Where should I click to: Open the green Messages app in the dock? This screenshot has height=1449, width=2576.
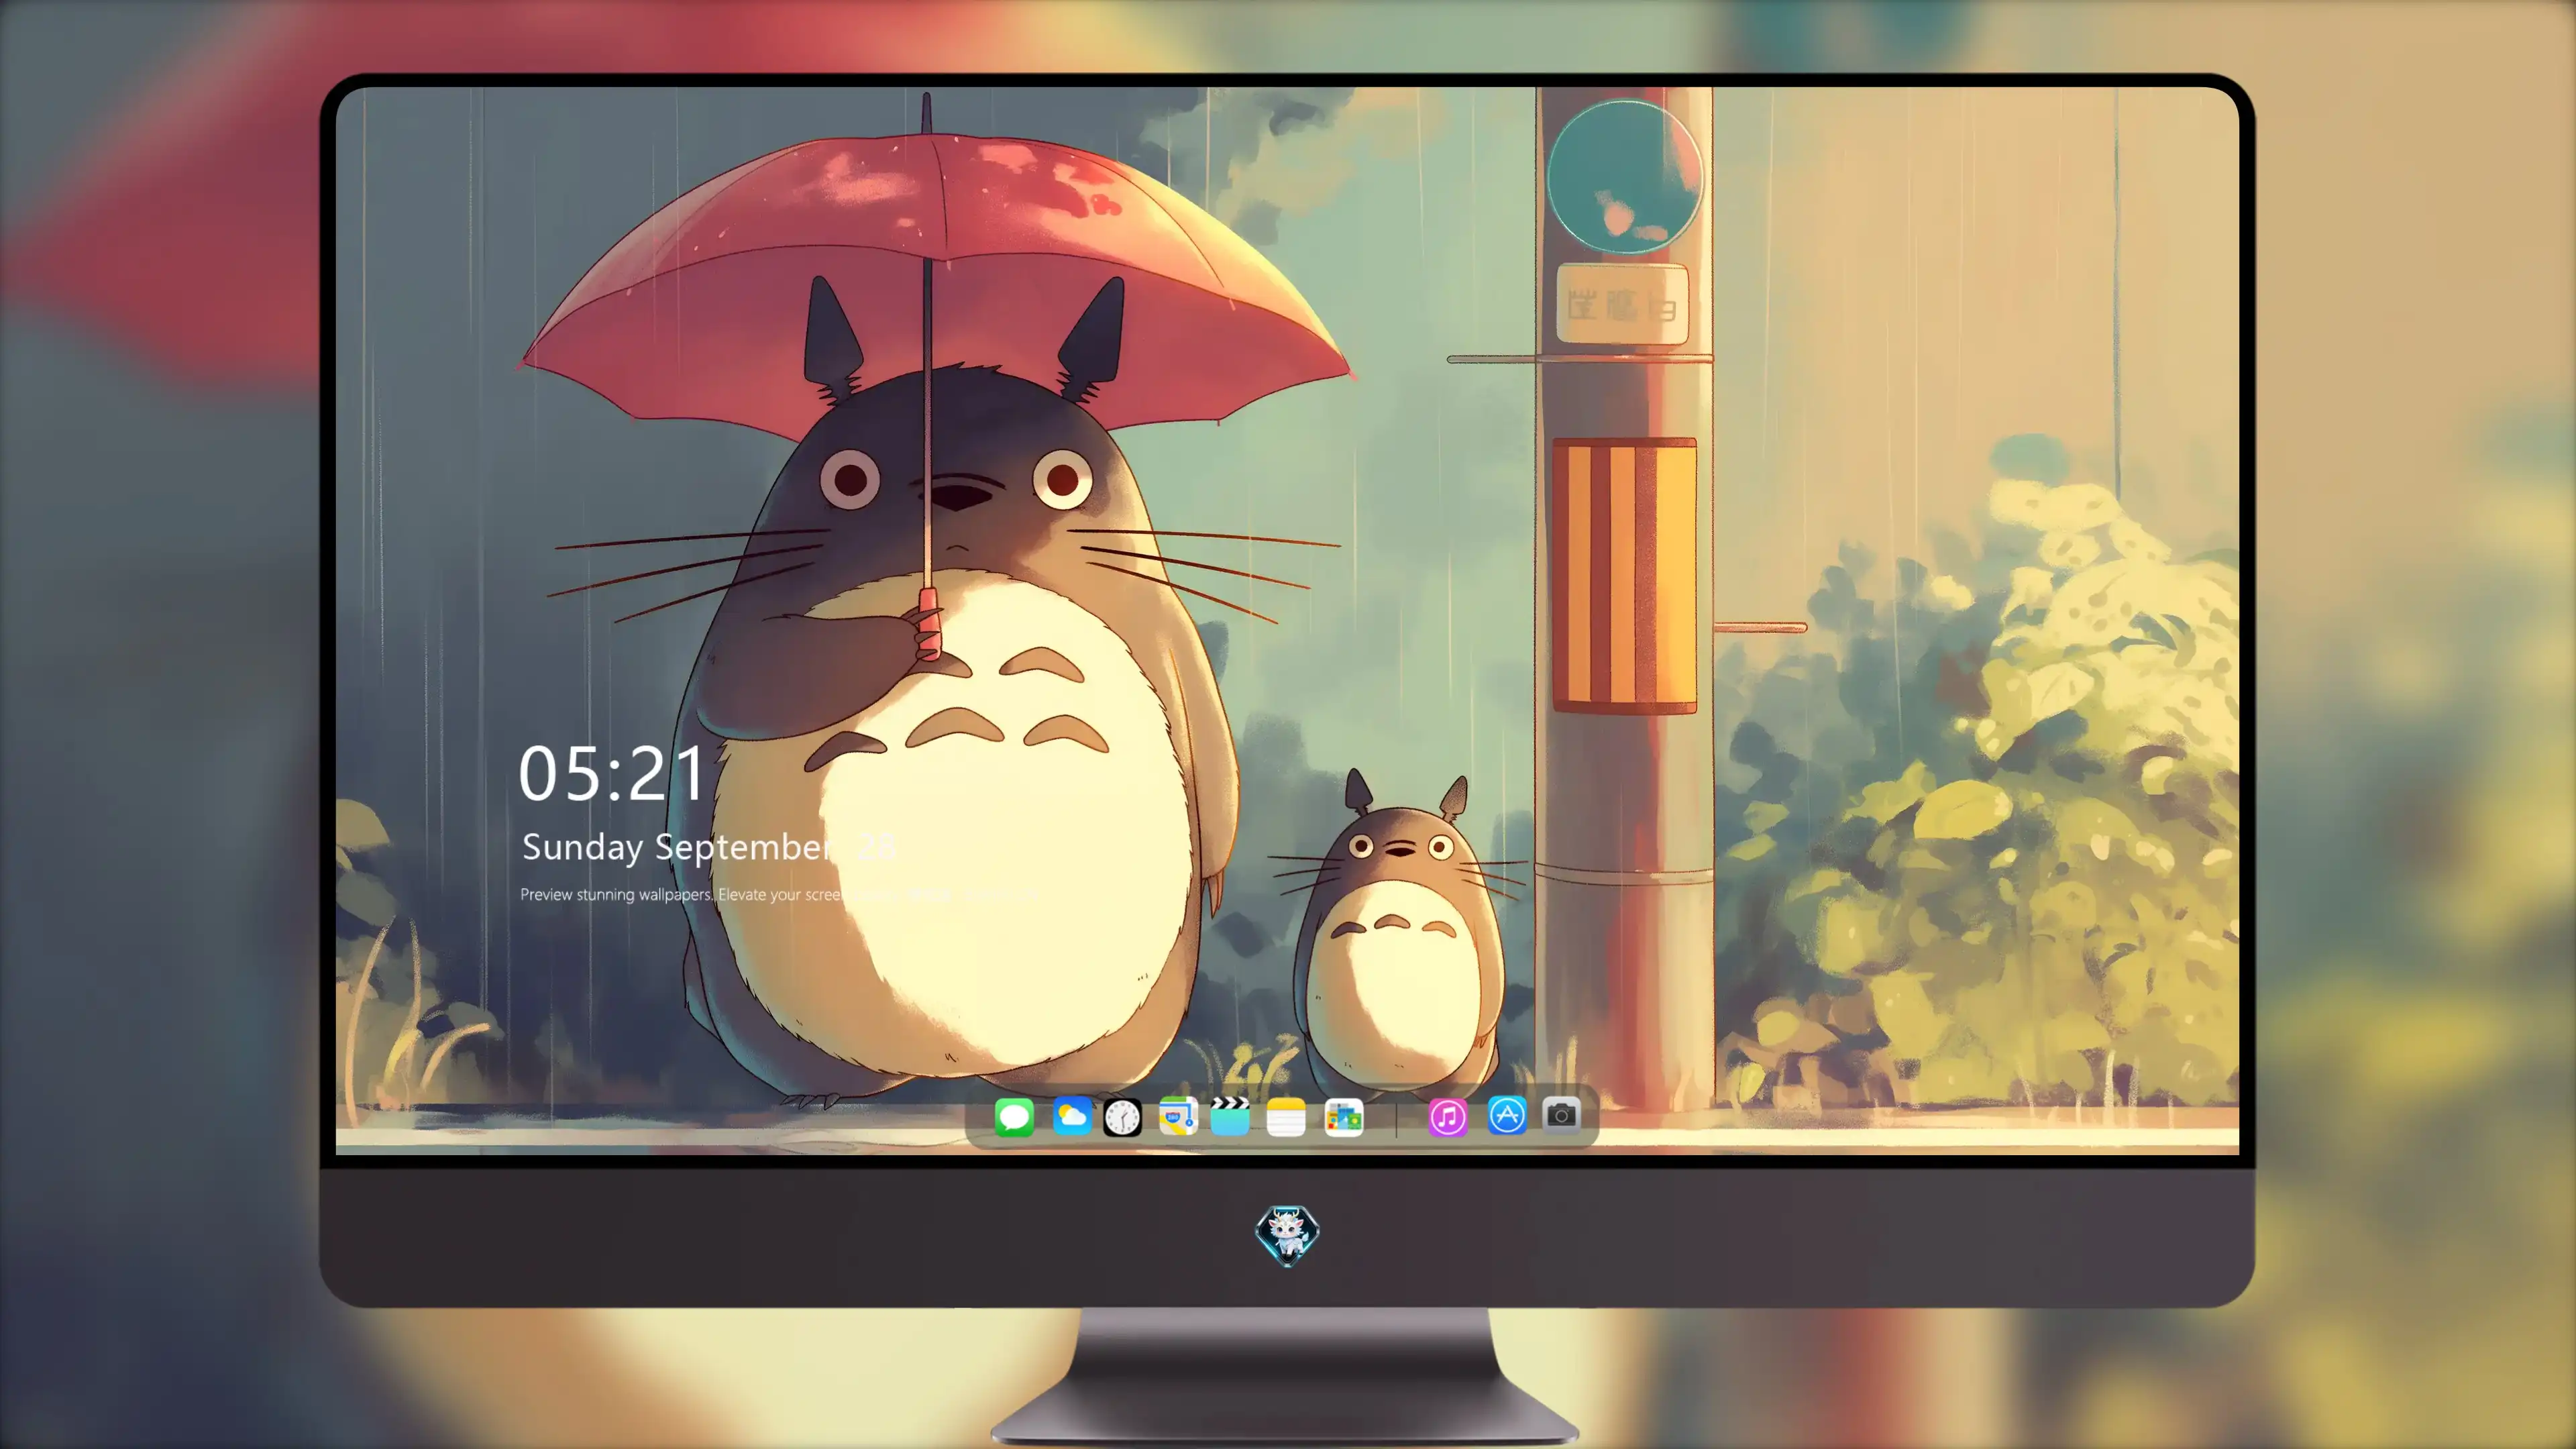1014,1117
